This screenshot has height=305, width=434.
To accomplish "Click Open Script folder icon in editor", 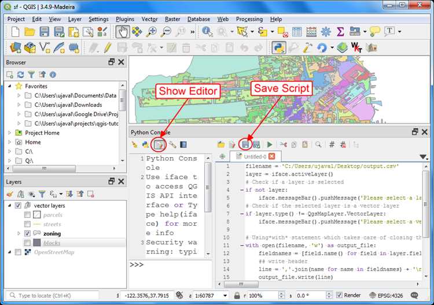I will tap(221, 144).
